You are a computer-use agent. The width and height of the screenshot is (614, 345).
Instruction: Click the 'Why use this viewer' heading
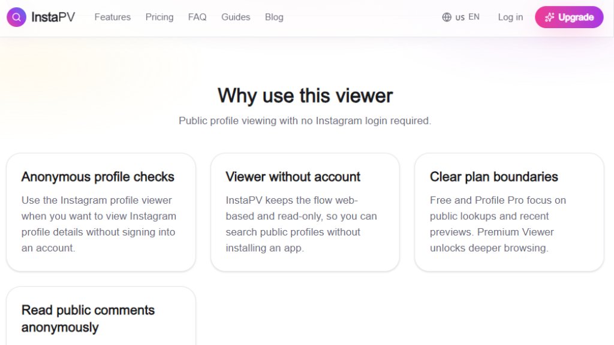[x=305, y=95]
